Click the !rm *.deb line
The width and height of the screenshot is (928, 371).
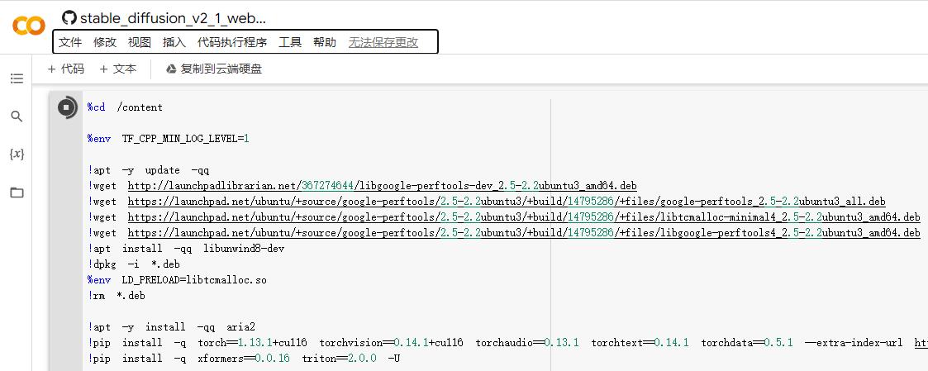click(x=117, y=295)
